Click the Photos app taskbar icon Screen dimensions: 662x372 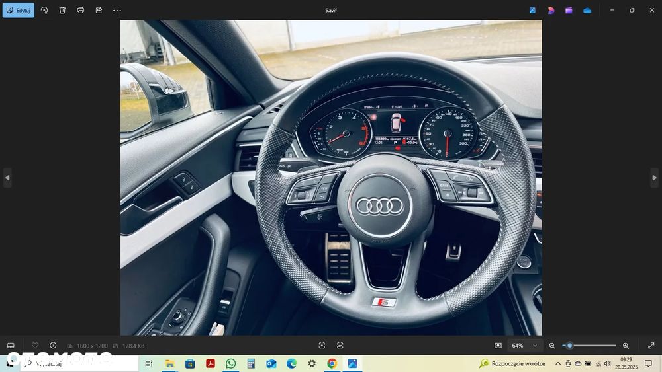353,363
